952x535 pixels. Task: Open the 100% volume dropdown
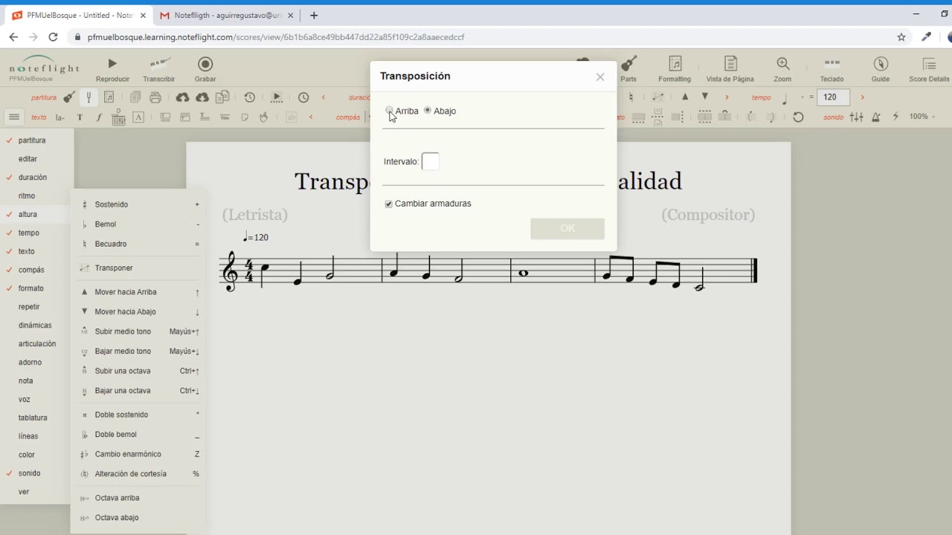click(922, 117)
